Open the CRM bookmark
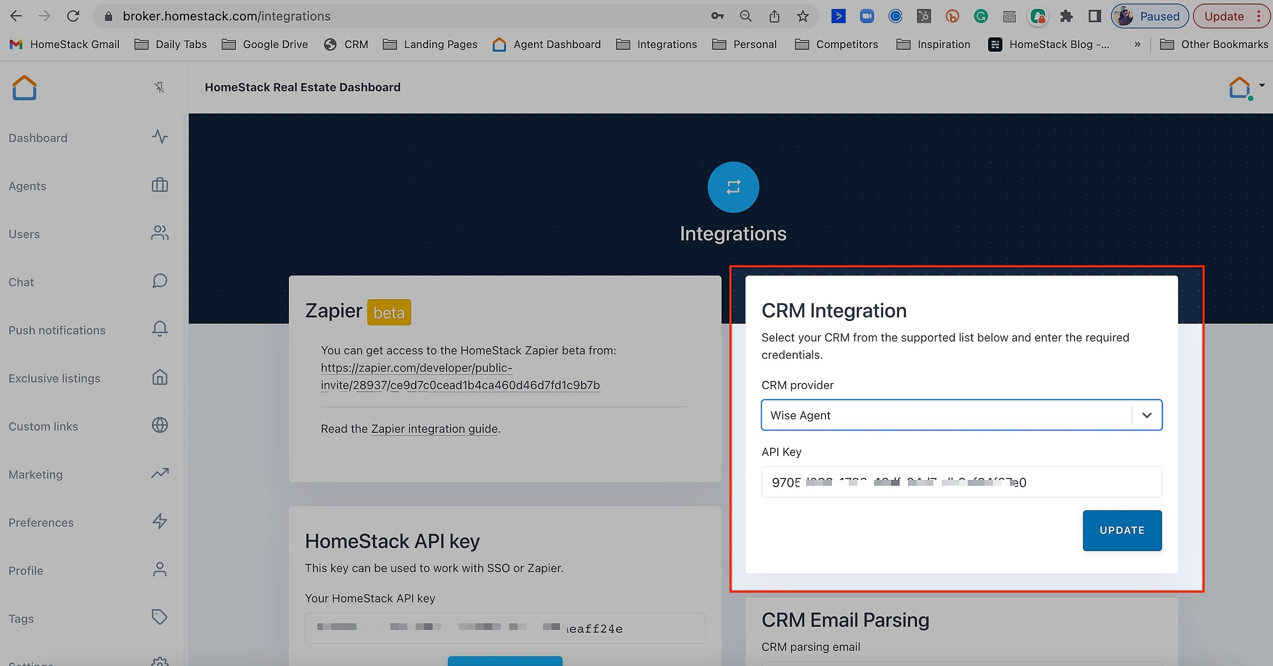The image size is (1273, 666). pos(346,45)
